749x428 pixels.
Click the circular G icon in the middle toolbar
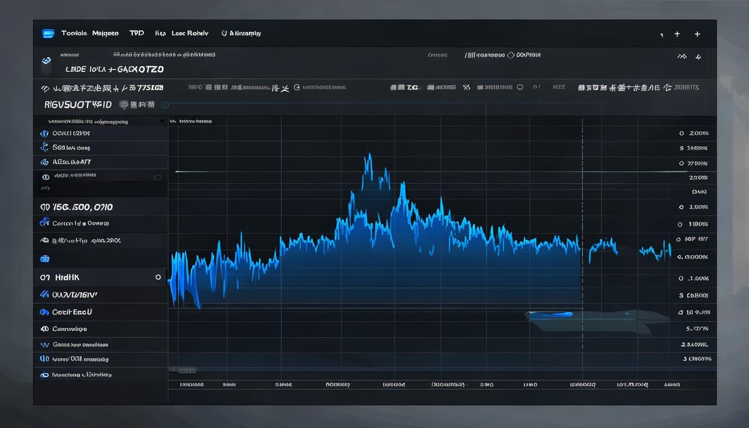[297, 87]
